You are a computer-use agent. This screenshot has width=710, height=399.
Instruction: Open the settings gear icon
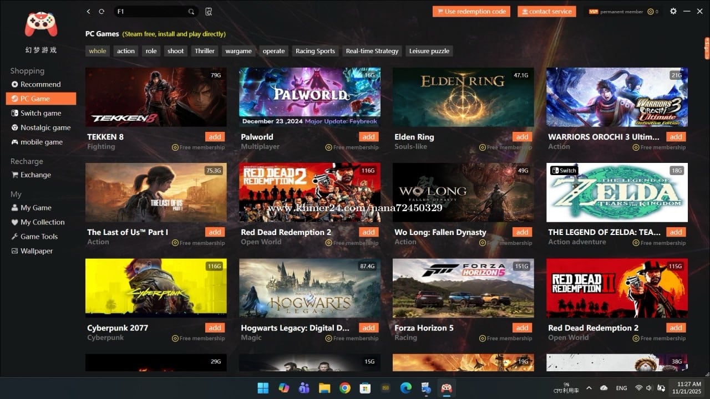click(x=673, y=11)
